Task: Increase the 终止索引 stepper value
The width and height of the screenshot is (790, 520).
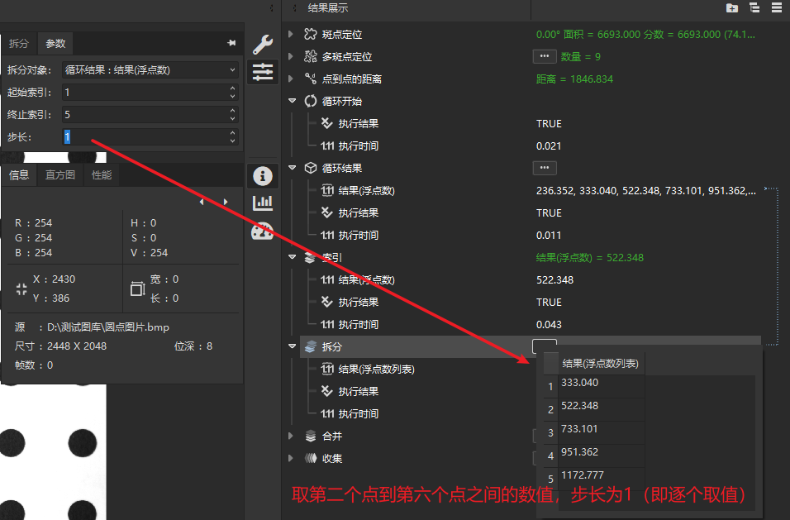Action: coord(232,111)
